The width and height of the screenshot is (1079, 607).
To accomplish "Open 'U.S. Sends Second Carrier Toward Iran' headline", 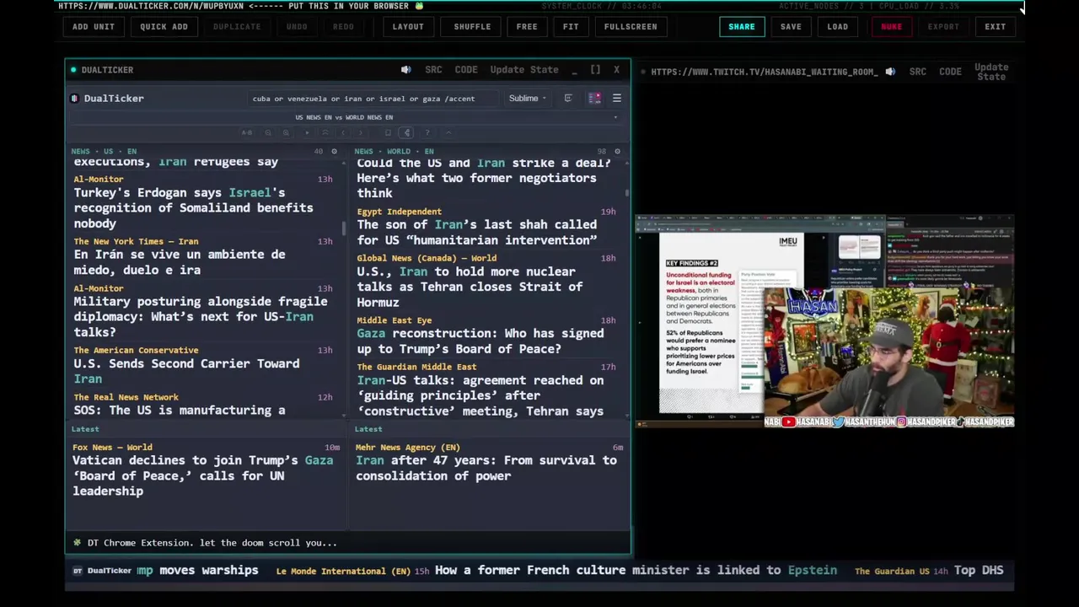I will coord(186,371).
